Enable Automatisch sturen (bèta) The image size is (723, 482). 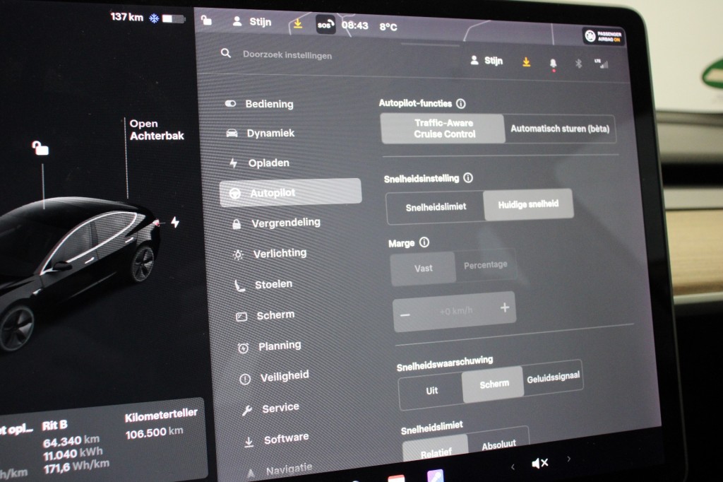click(x=560, y=129)
